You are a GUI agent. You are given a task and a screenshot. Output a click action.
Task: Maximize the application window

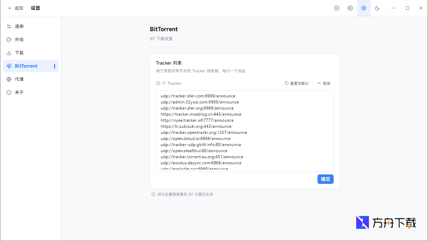407,8
